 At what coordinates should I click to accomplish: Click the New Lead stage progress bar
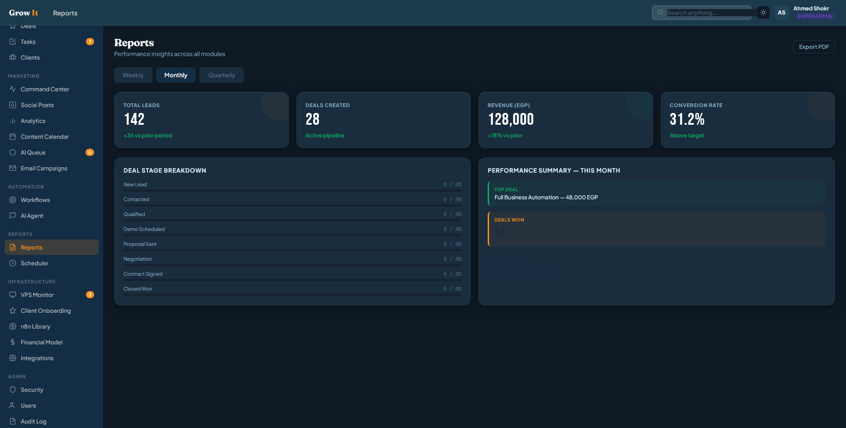tap(292, 190)
